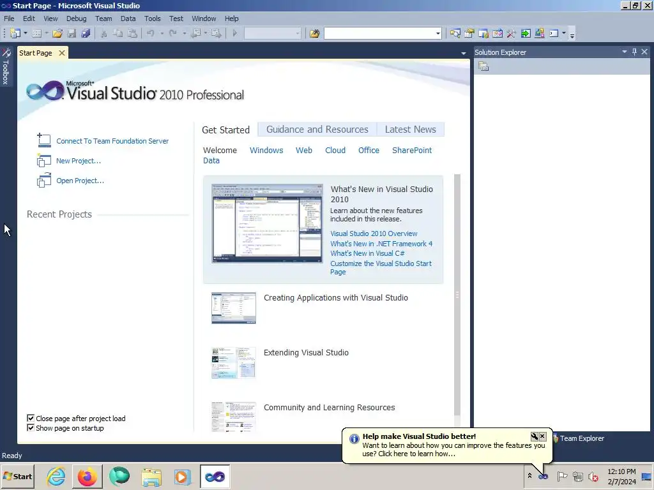Screen dimensions: 654x490
Task: Click the Command Window toolbar icon
Action: (x=554, y=33)
